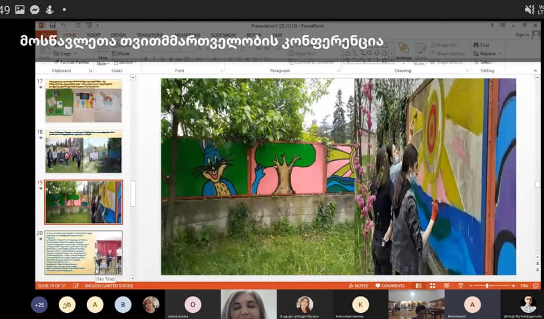This screenshot has height=319, width=544.
Task: Click ENGLISH (UNITED STATES) language indicator
Action: coord(109,286)
